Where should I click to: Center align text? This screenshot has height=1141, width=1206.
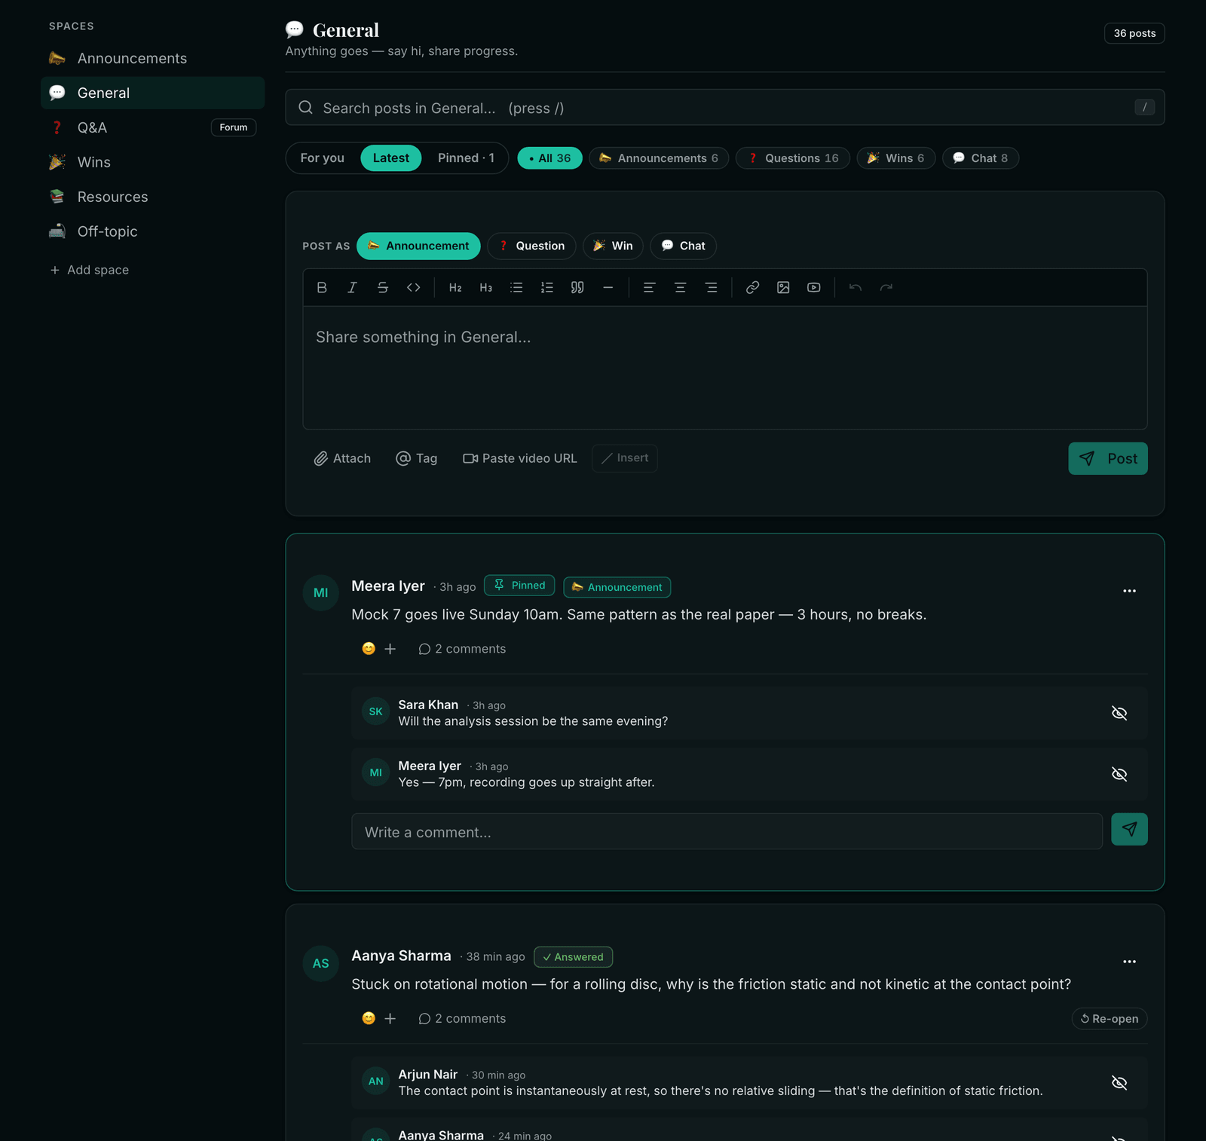(680, 287)
